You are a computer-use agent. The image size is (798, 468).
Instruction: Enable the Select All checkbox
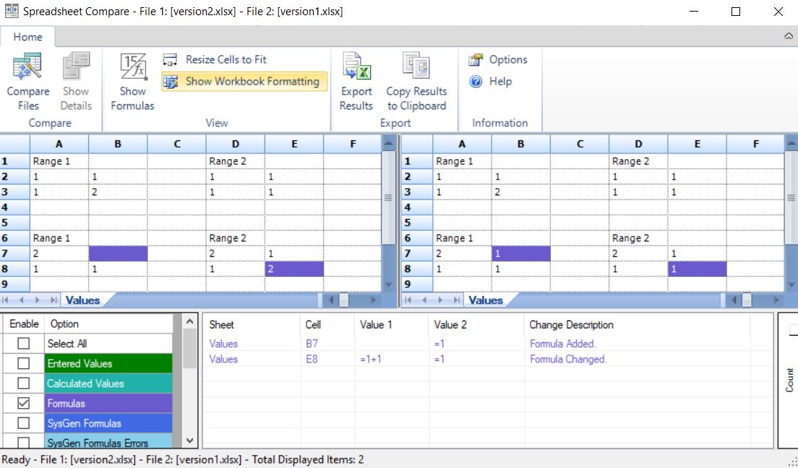pyautogui.click(x=24, y=344)
